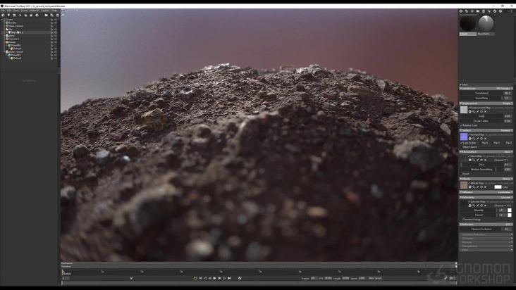
Task: Duplicate the selected scene object
Action: pos(51,15)
